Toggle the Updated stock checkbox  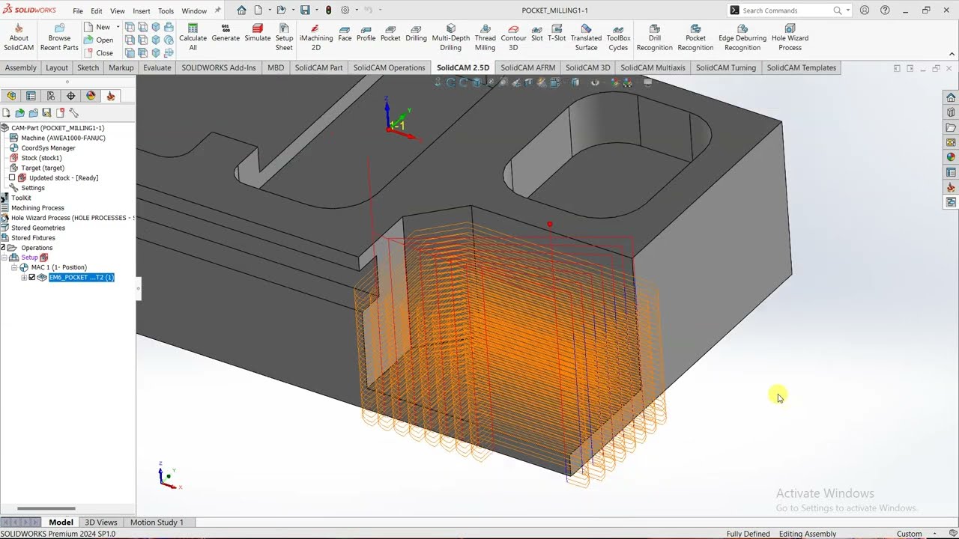coord(12,178)
